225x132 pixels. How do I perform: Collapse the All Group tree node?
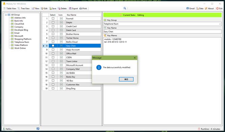tap(6, 15)
